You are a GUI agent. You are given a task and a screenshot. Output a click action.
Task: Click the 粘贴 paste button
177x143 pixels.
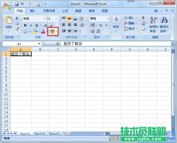pyautogui.click(x=9, y=24)
